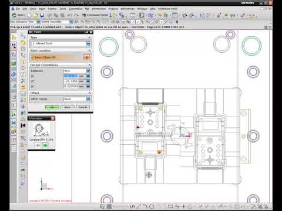The image size is (282, 211).
Task: Toggle the arc center snap icon
Action: [152, 22]
